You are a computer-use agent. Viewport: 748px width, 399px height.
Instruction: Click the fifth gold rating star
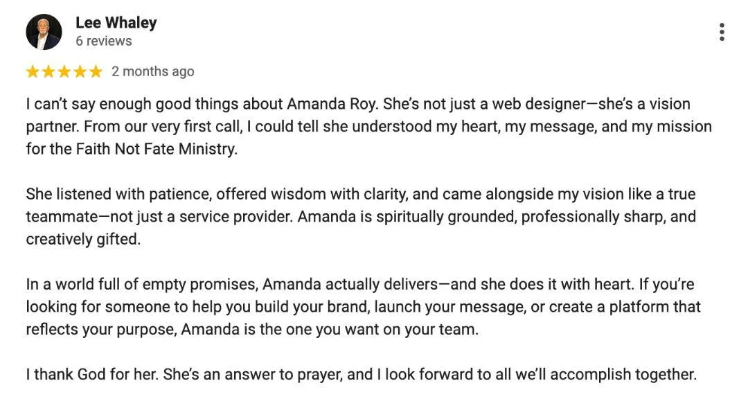[96, 71]
